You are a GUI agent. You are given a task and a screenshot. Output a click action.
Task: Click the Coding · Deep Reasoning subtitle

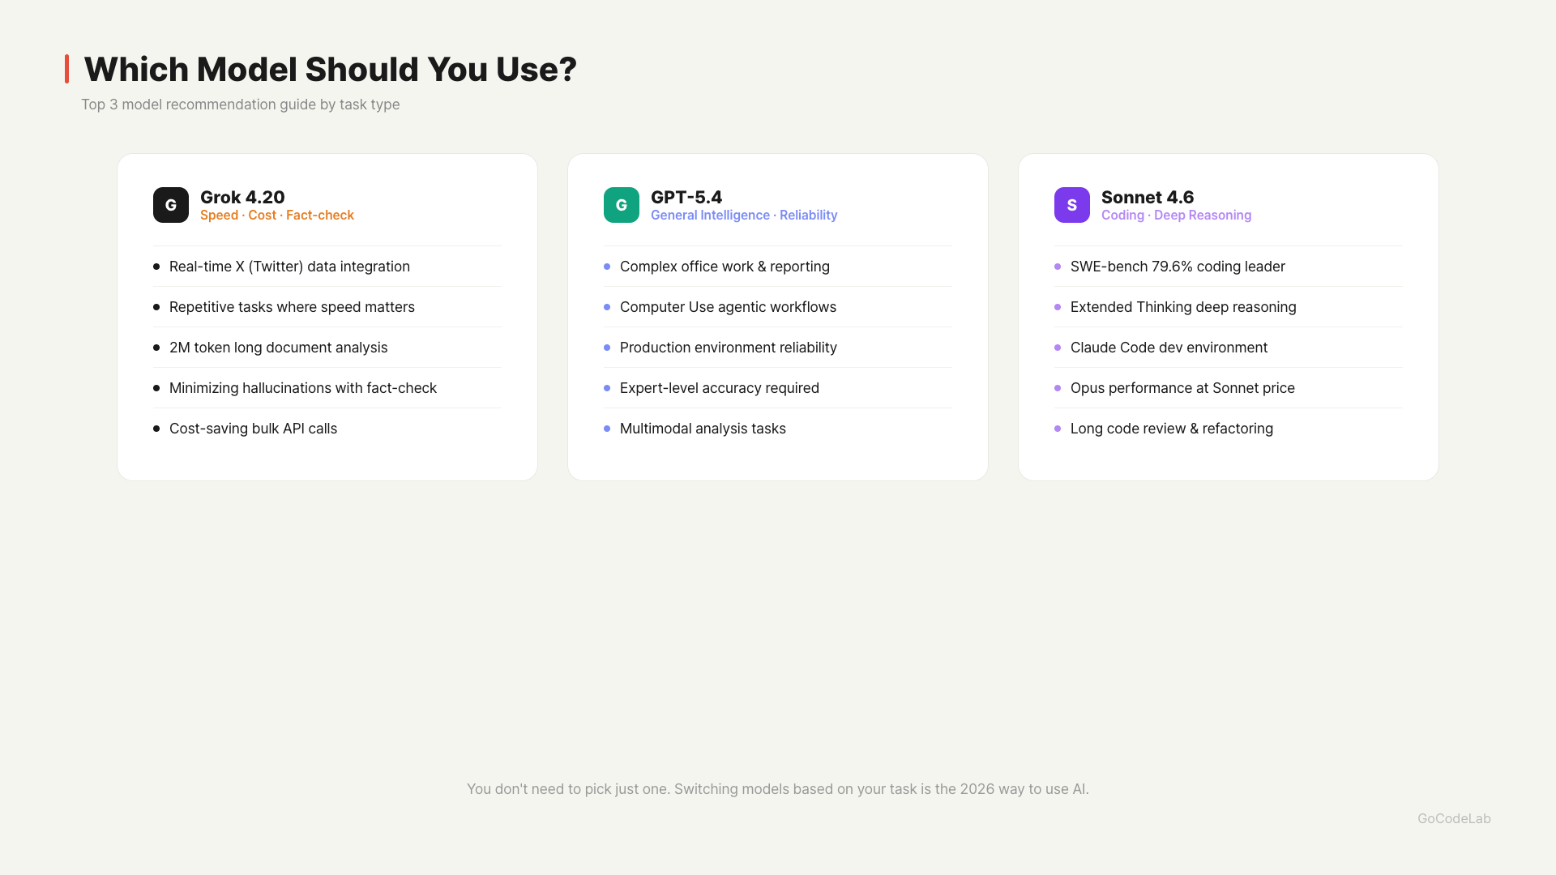(x=1176, y=216)
